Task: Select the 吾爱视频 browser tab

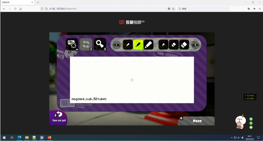Action: [x=17, y=2]
